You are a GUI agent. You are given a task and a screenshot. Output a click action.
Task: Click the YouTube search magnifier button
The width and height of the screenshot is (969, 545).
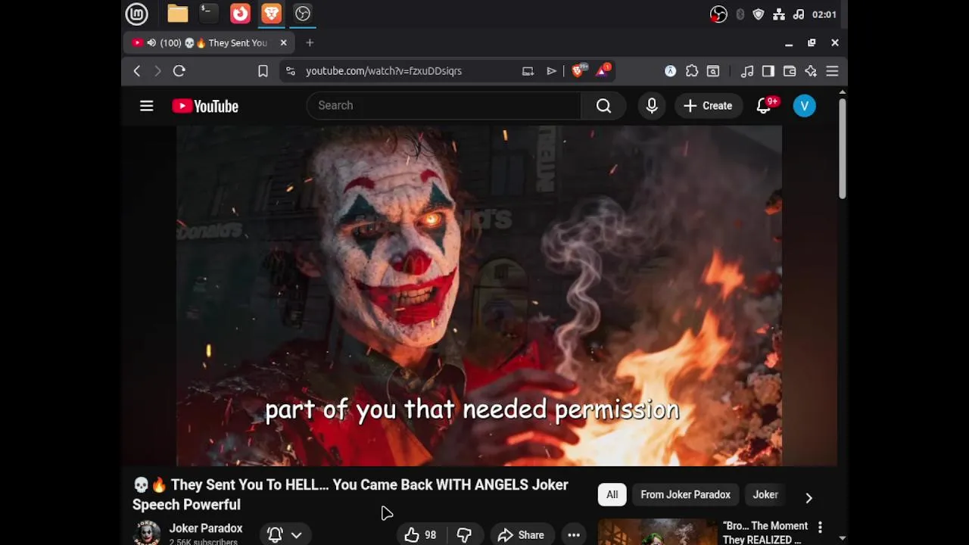[x=603, y=106]
